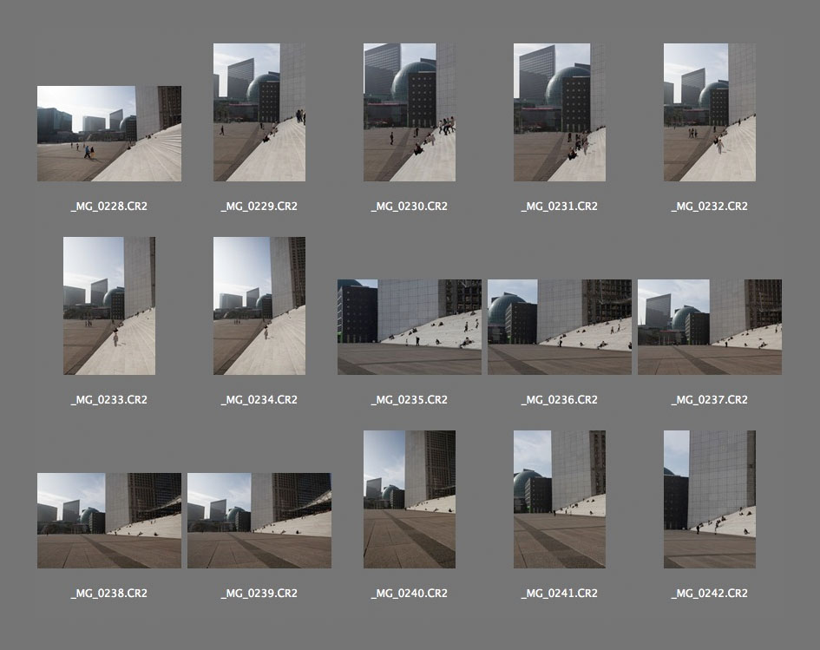Pick the _MG_0239.CR2 image thumbnail
The image size is (820, 650).
click(259, 521)
